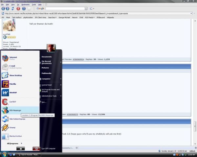Launch Outlook Express E-mail from Start menu
The image size is (197, 157).
20,67
